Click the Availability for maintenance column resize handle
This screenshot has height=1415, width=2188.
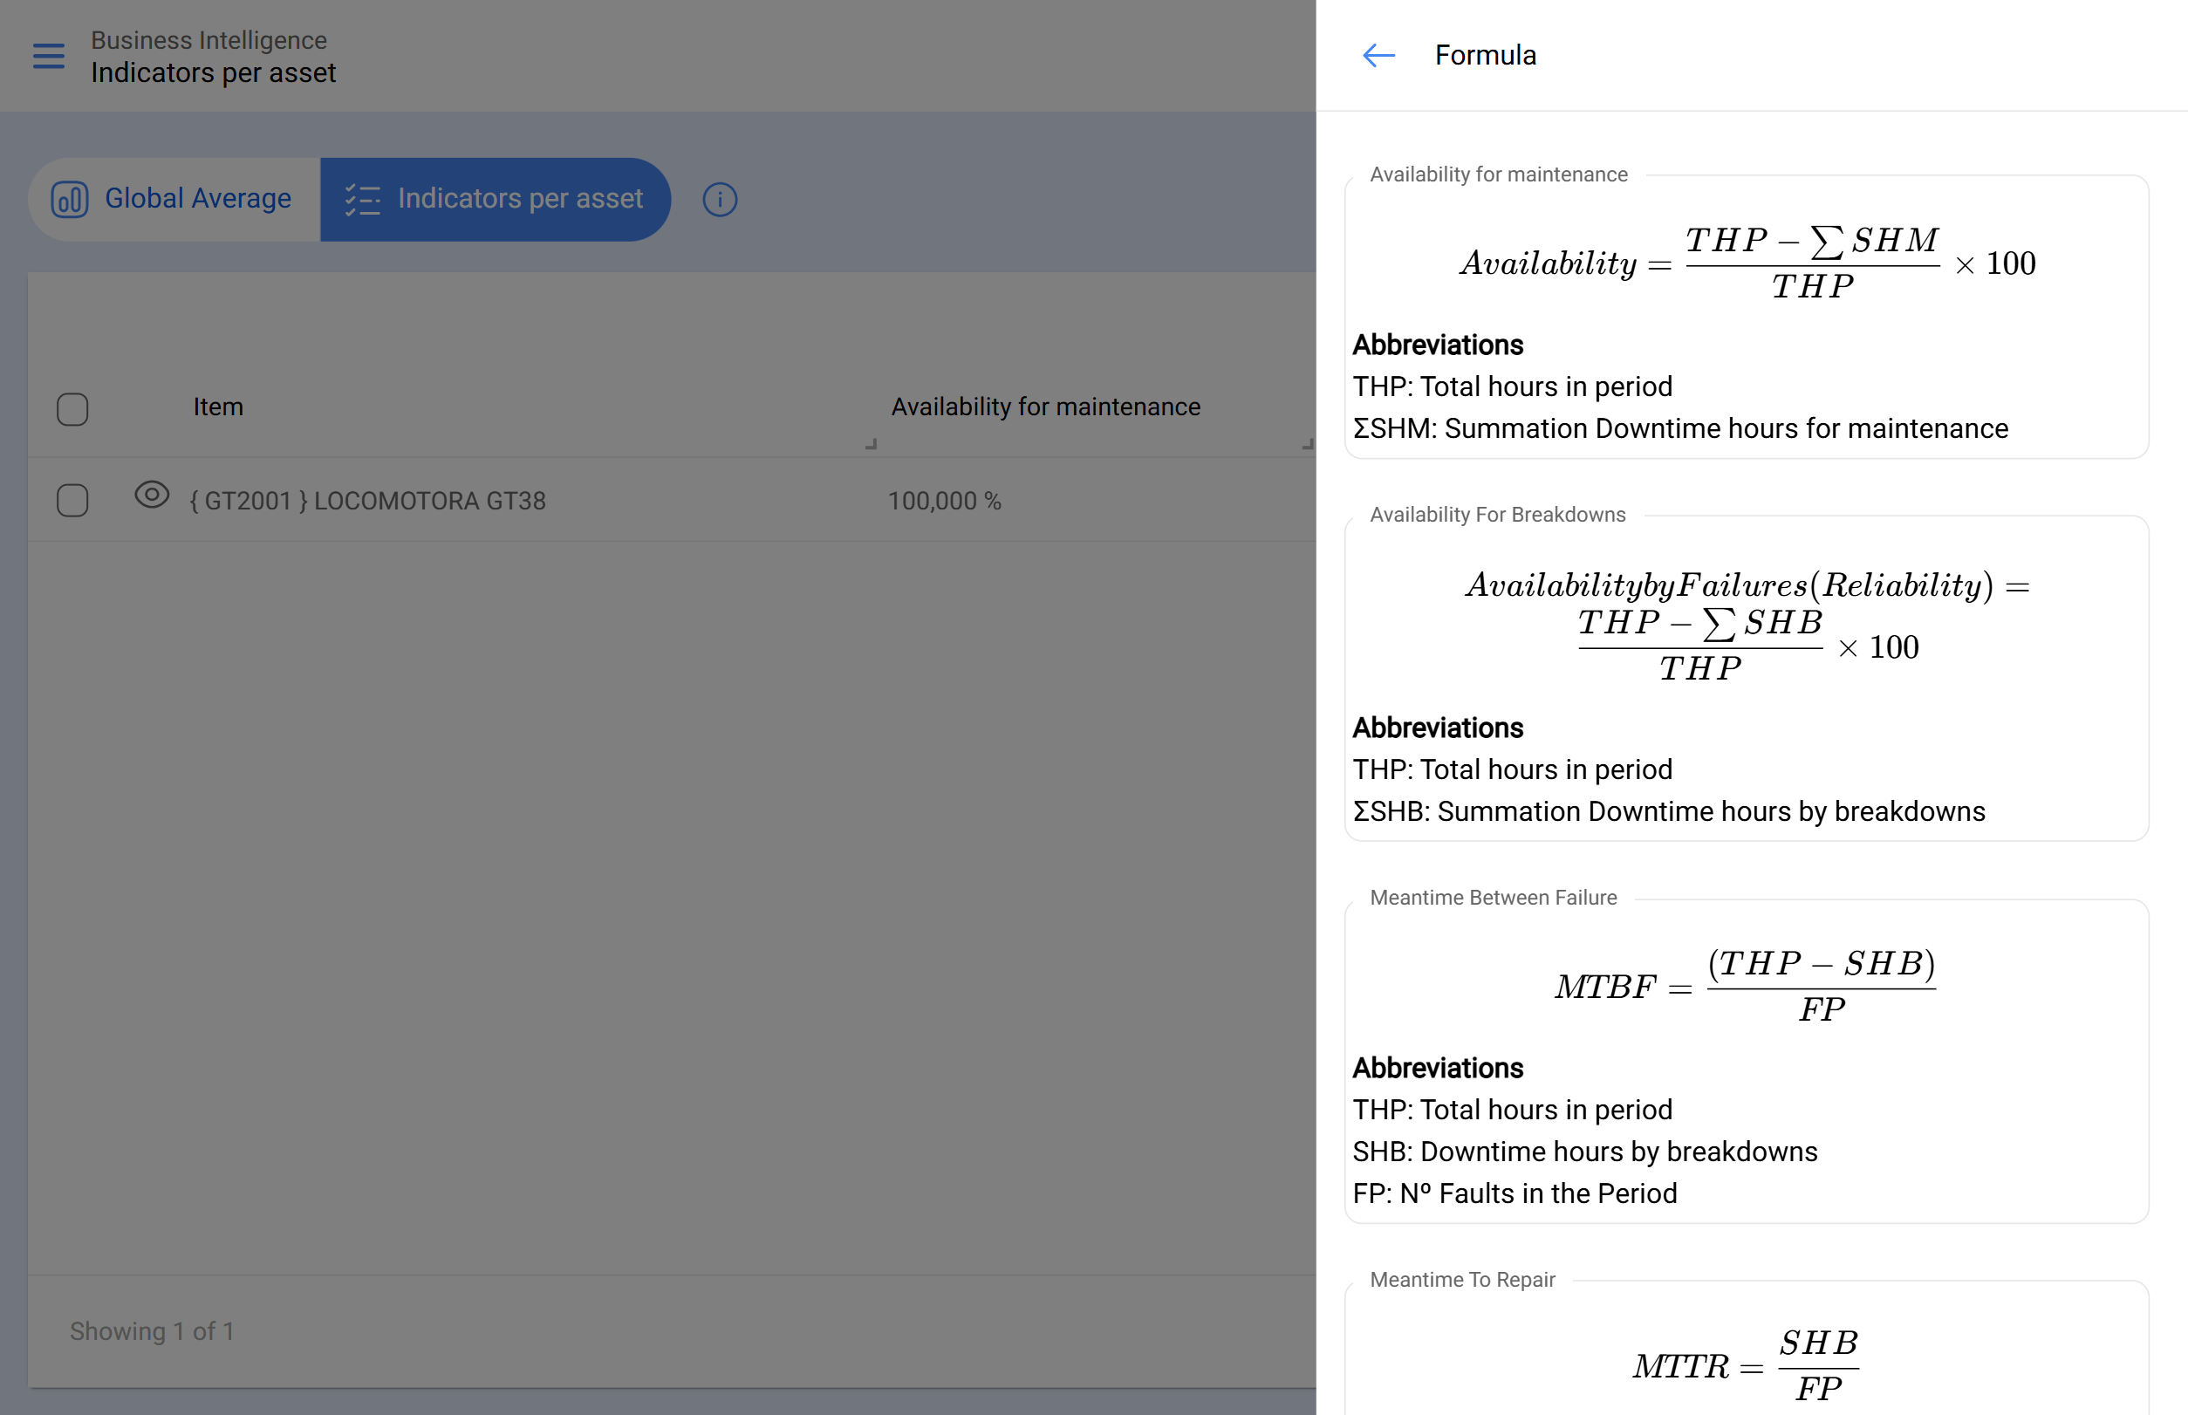point(1307,444)
